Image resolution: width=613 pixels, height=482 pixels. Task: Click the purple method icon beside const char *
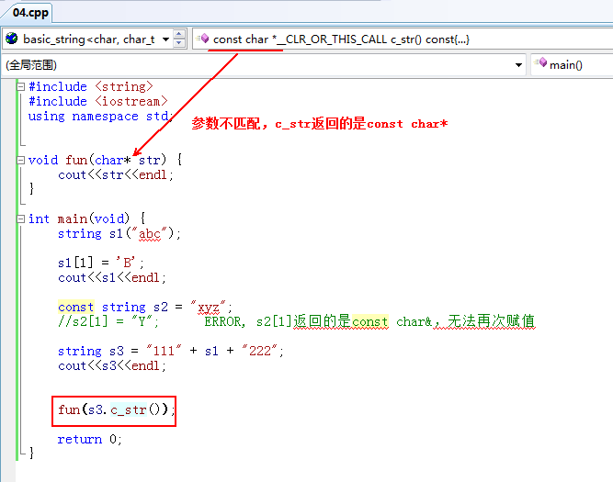click(202, 38)
